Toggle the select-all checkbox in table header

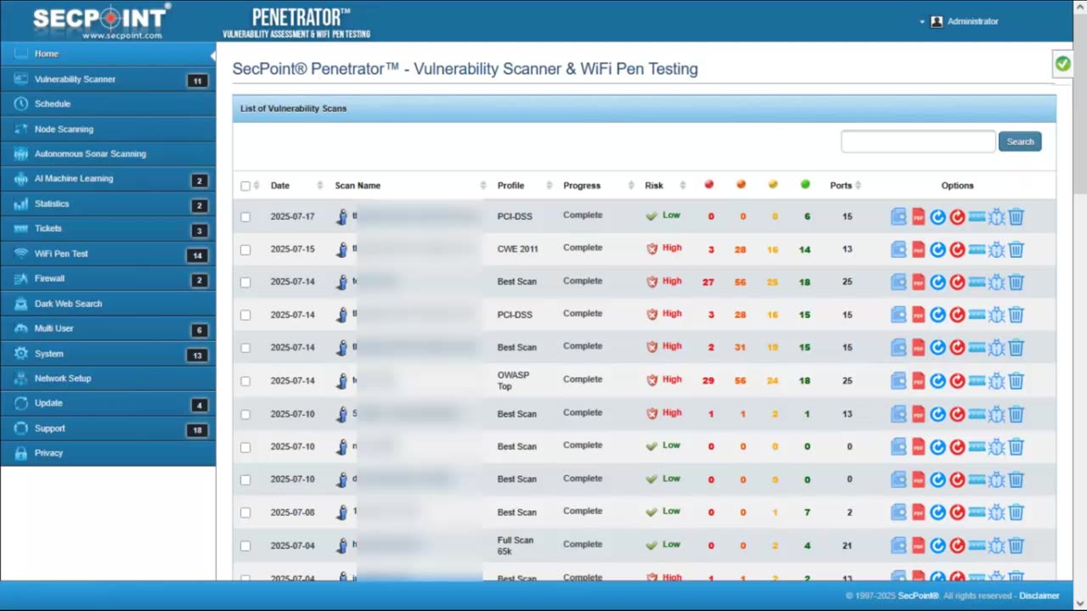(x=245, y=186)
